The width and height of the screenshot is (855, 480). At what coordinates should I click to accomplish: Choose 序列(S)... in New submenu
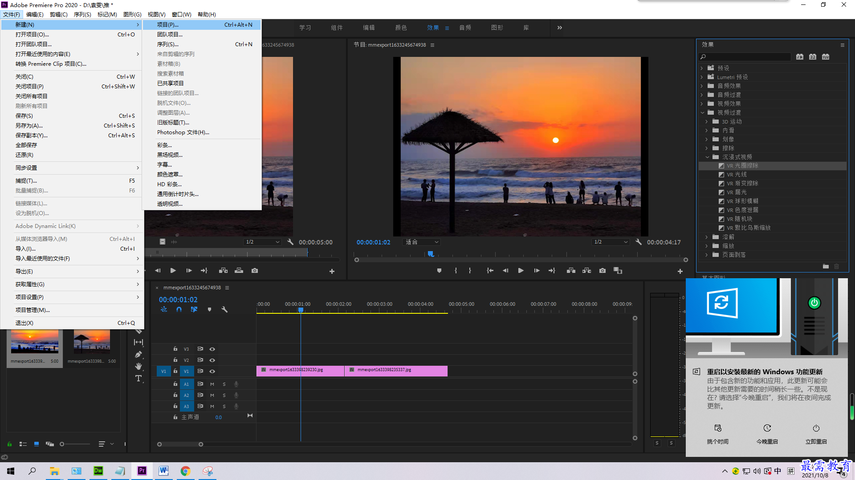tap(202, 44)
